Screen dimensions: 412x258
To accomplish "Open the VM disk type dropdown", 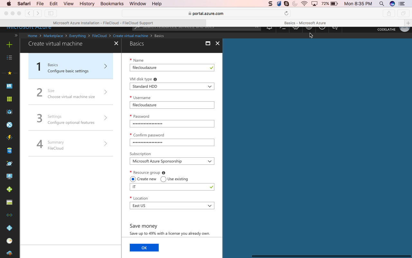I will (x=172, y=86).
